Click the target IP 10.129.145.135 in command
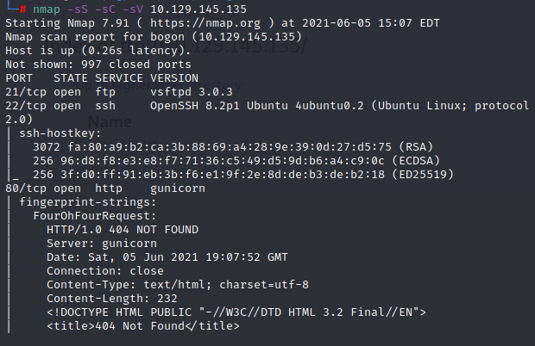This screenshot has width=535, height=346. click(198, 9)
